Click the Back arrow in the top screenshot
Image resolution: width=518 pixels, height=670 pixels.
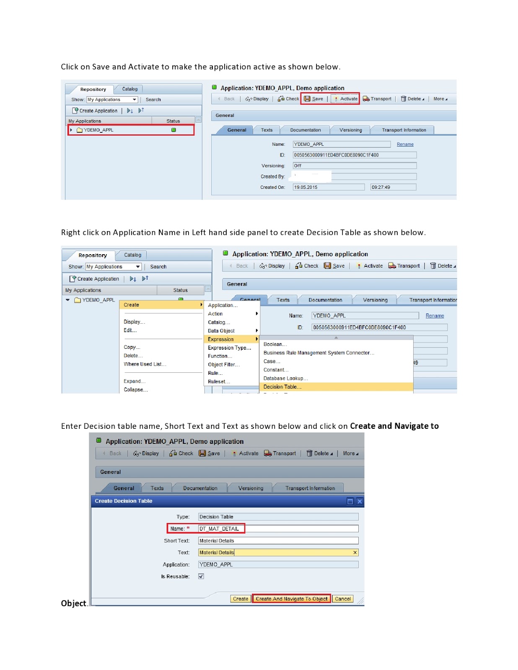[x=219, y=99]
